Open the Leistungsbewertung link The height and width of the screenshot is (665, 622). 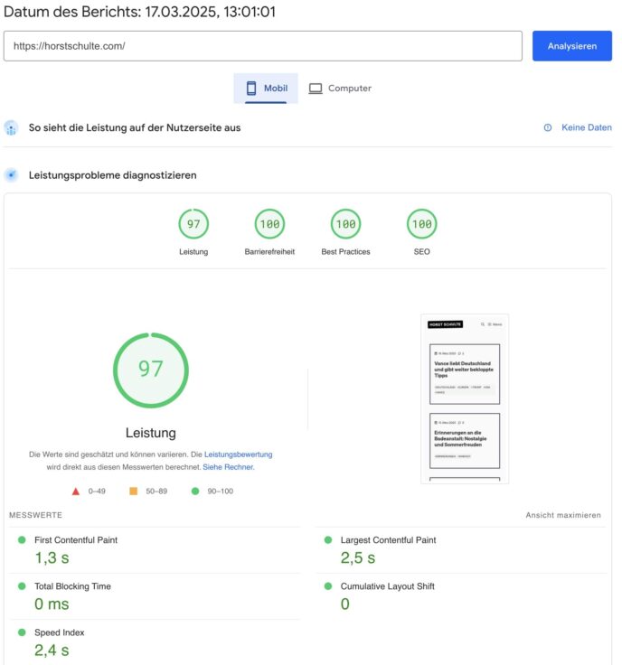pos(238,454)
